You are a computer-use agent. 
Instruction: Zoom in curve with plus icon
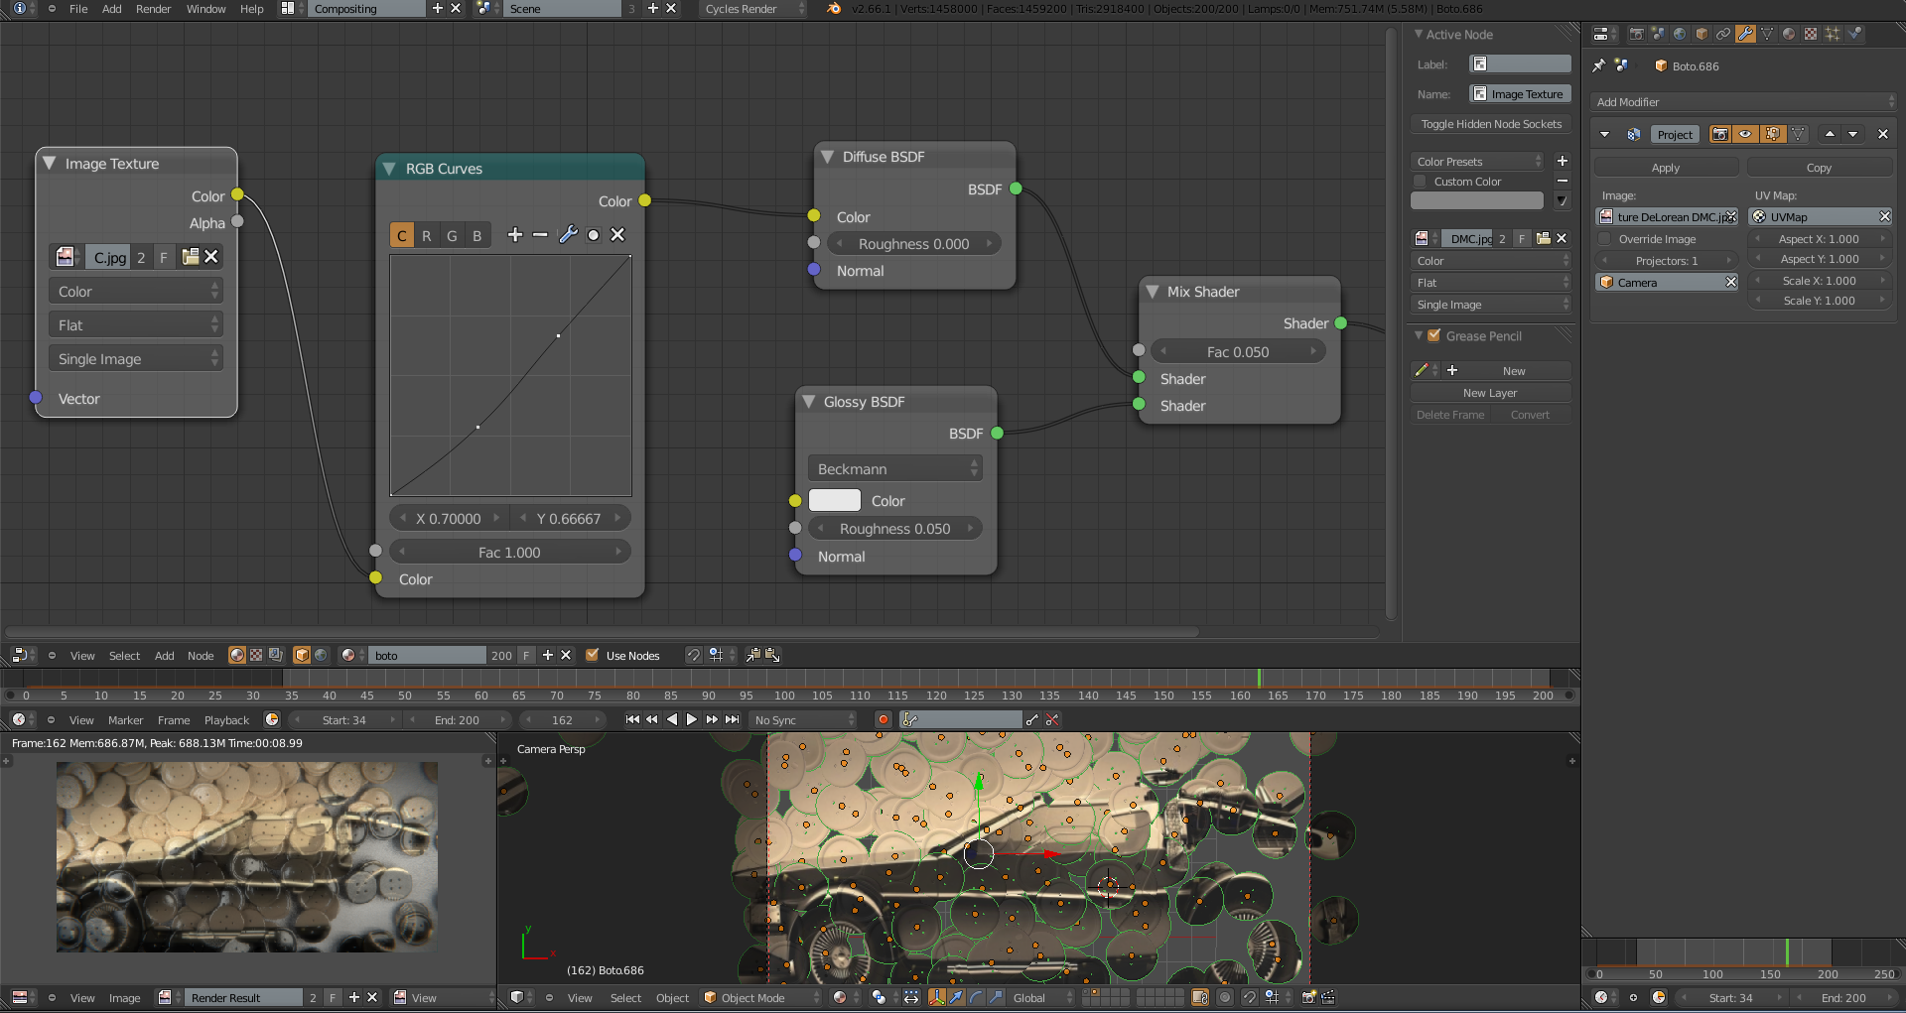coord(514,235)
